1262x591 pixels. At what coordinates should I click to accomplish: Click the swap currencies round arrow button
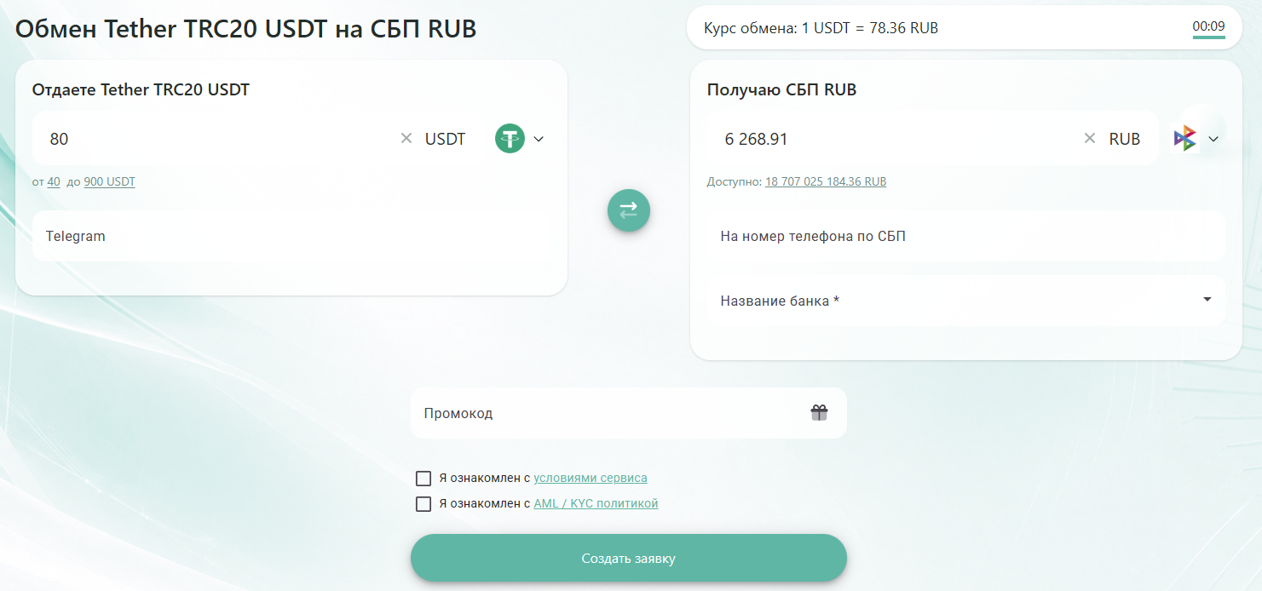pos(628,210)
